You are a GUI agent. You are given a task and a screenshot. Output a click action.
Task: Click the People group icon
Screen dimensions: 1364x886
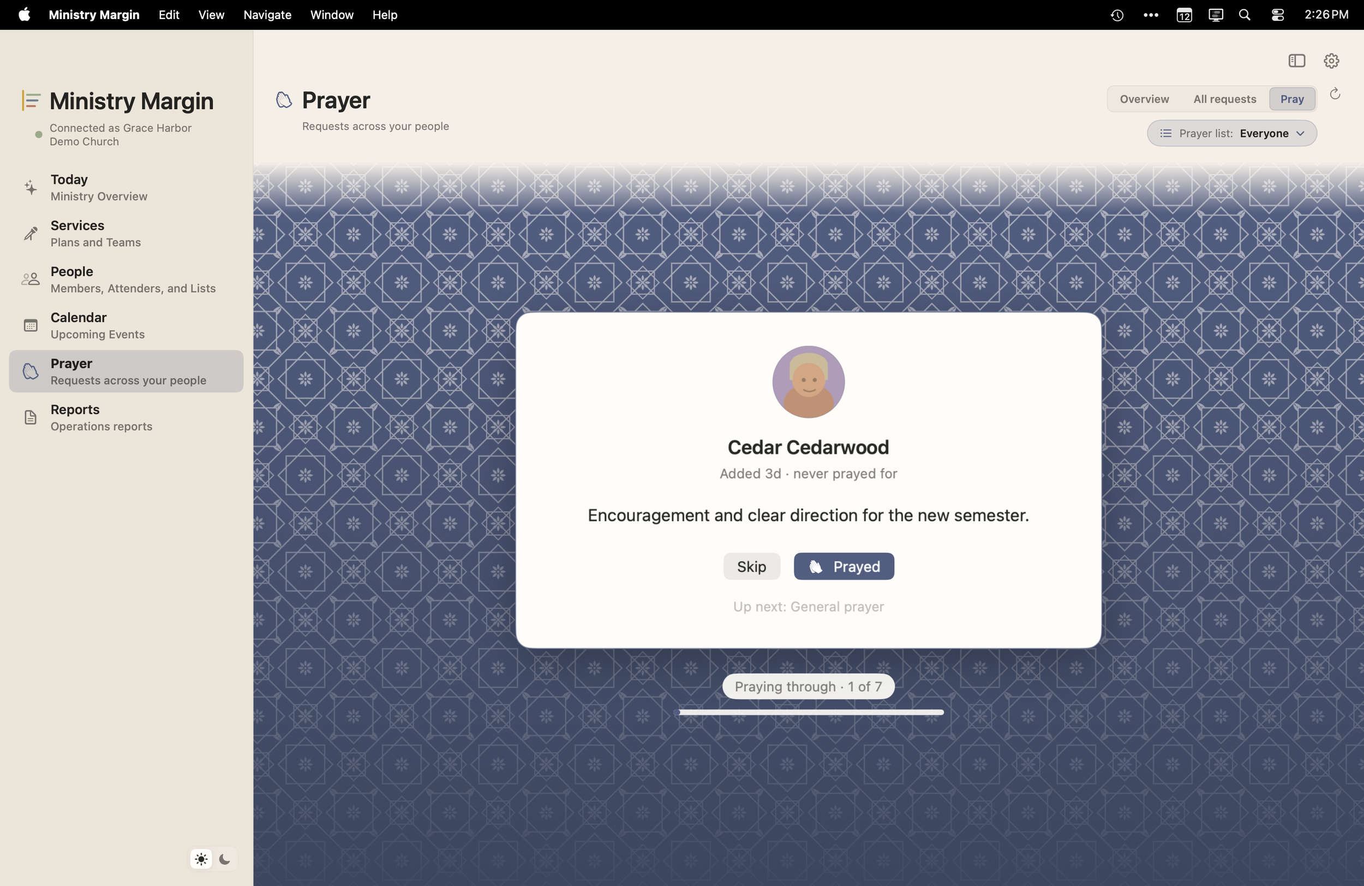(31, 279)
